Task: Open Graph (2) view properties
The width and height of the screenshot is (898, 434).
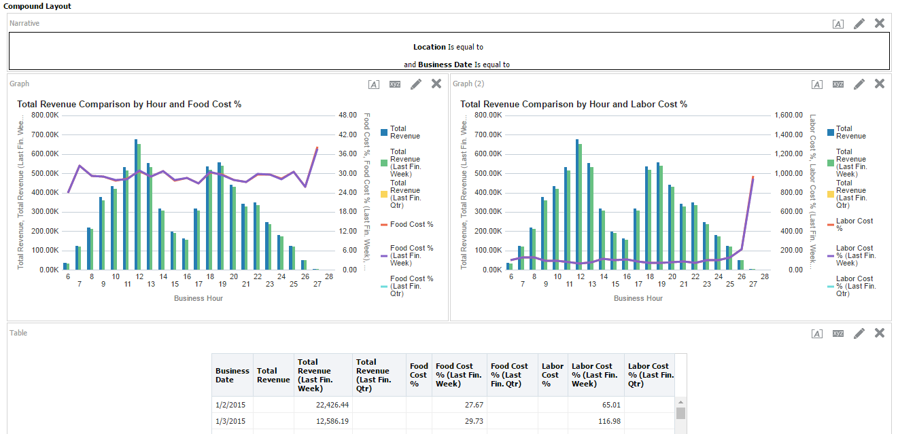Action: click(x=838, y=84)
